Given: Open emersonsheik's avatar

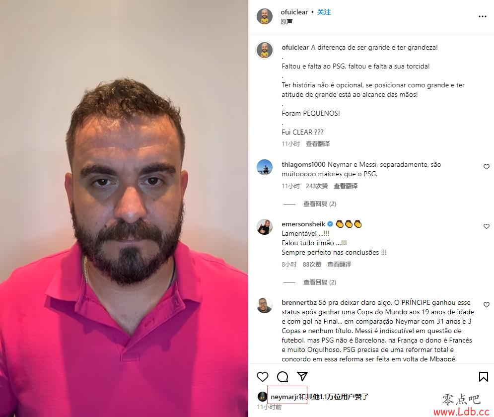Looking at the screenshot, I should click(x=265, y=227).
